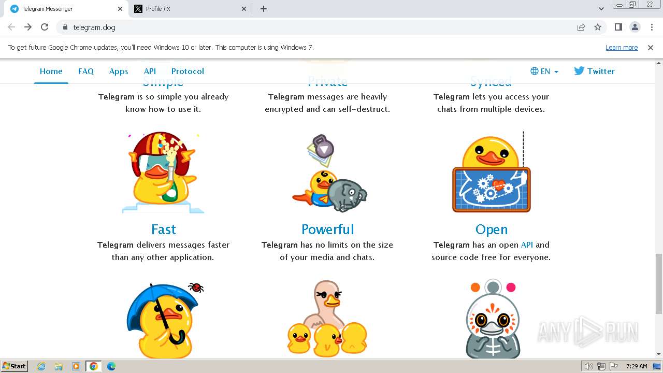Click the Open heading

pos(491,229)
